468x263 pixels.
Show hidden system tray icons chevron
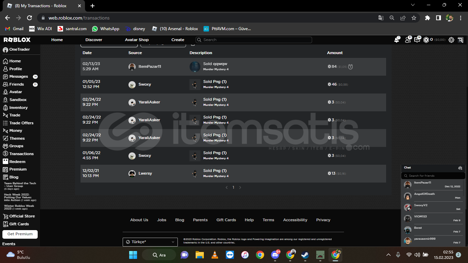point(388,255)
